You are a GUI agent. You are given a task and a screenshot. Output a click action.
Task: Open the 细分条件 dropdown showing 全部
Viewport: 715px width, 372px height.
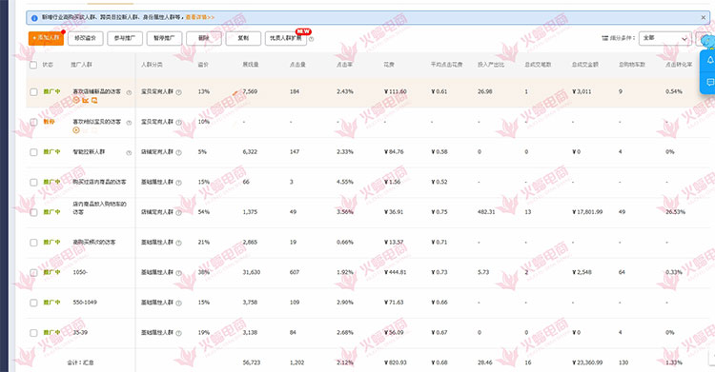(664, 38)
